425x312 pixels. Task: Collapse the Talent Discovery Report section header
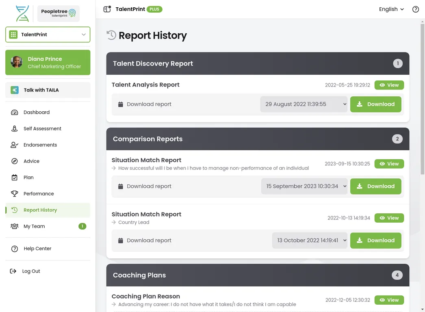[258, 63]
